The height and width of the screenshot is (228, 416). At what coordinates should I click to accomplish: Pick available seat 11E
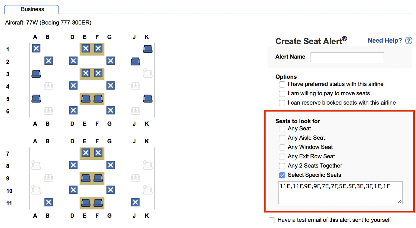click(x=86, y=203)
